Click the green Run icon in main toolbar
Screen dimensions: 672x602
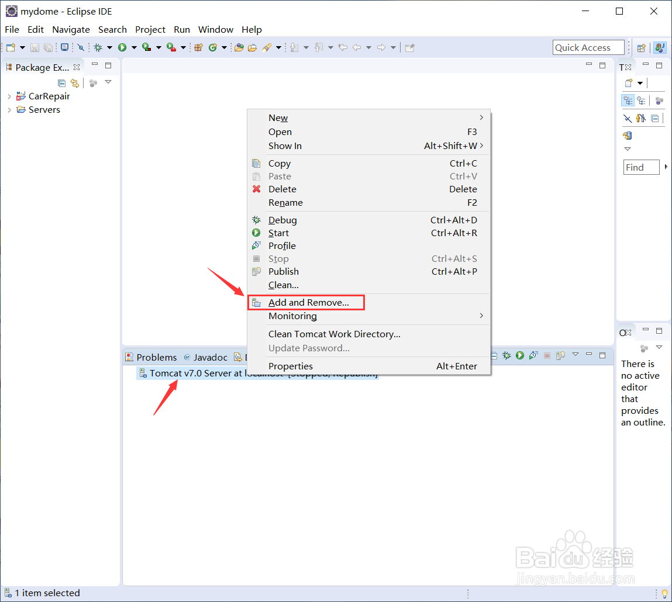[122, 47]
